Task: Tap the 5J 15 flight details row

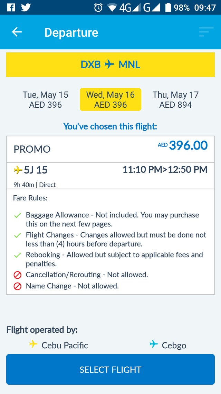Action: (110, 176)
